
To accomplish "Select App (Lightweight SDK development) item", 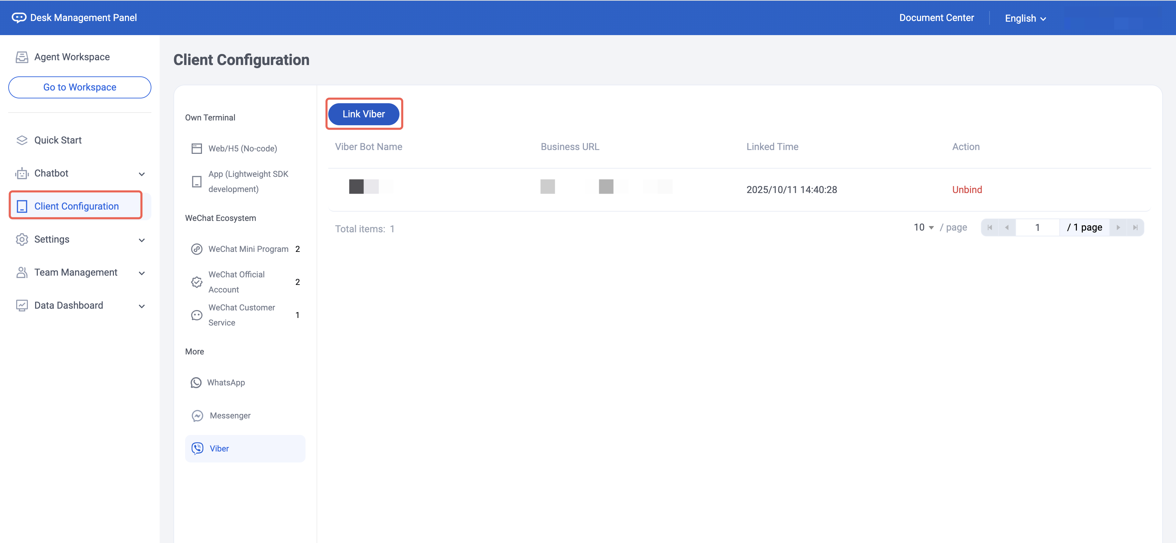I will click(x=248, y=181).
